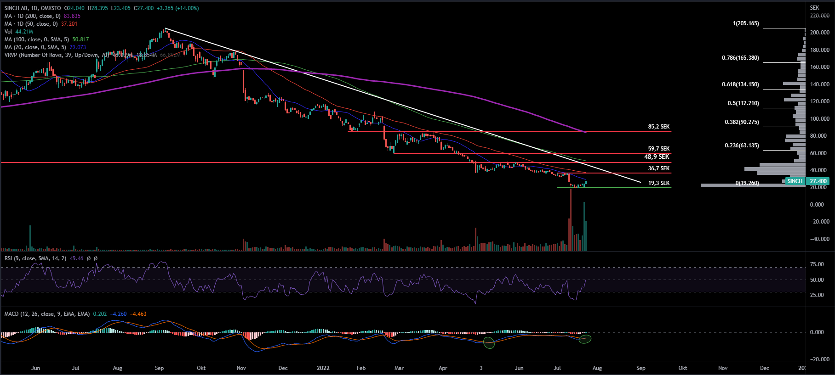Screen dimensions: 835x375
Task: Click the Vol indicator legend
Action: [8, 32]
